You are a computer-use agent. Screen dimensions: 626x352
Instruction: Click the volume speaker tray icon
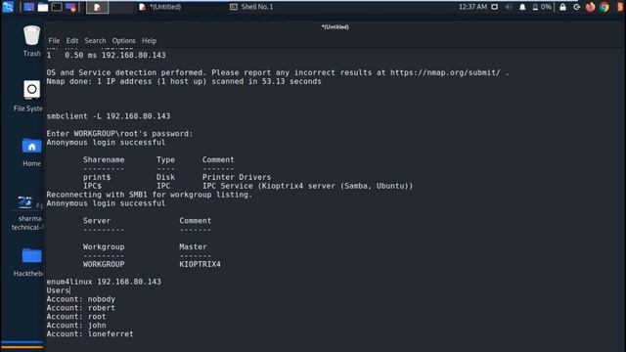pyautogui.click(x=509, y=7)
